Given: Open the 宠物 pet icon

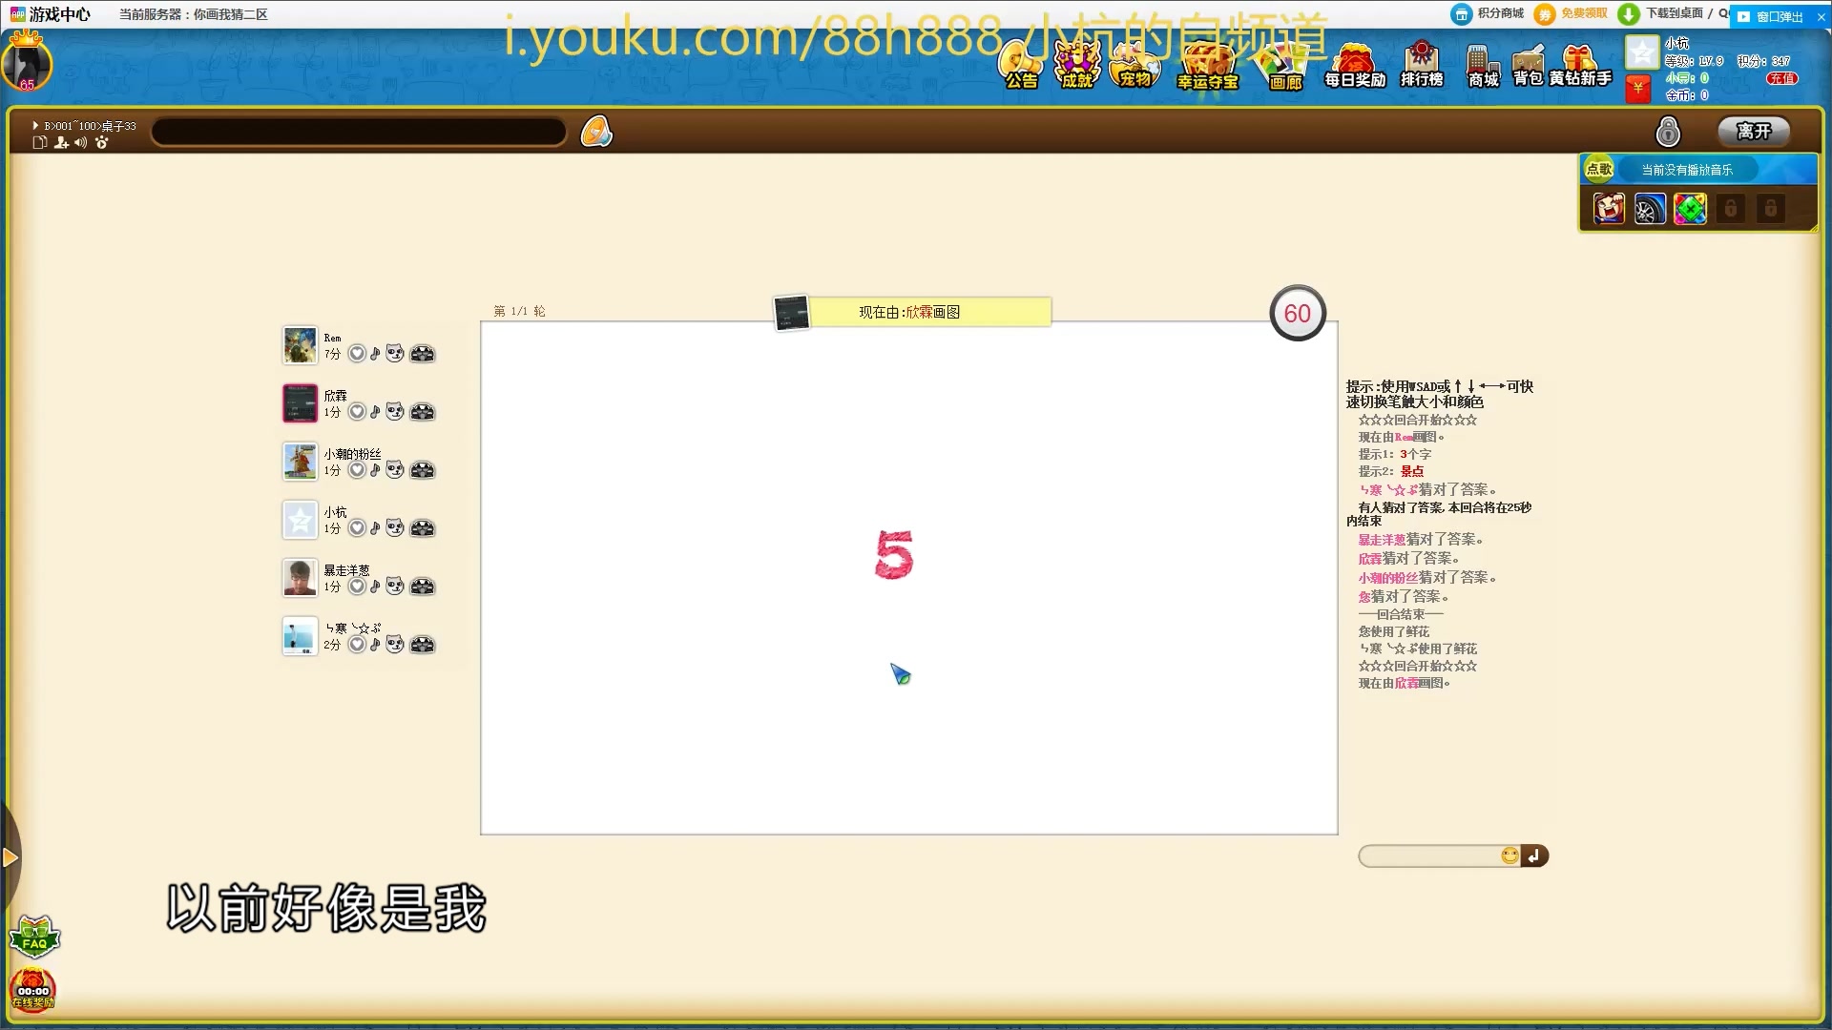Looking at the screenshot, I should [1135, 65].
